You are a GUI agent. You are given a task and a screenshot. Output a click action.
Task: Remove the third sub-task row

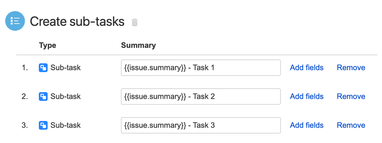point(351,126)
